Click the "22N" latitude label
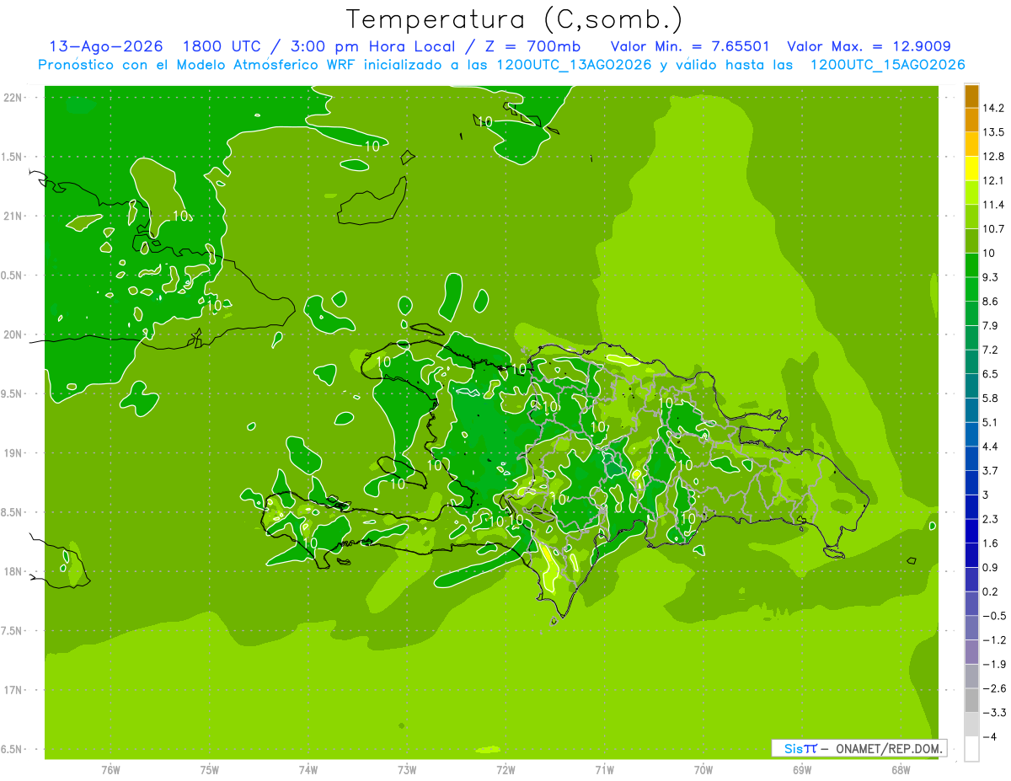Screen dimensions: 1011x781 click(x=13, y=98)
